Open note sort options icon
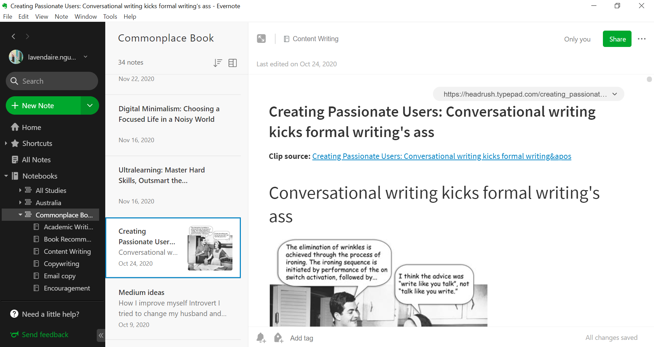The height and width of the screenshot is (347, 654). point(218,63)
